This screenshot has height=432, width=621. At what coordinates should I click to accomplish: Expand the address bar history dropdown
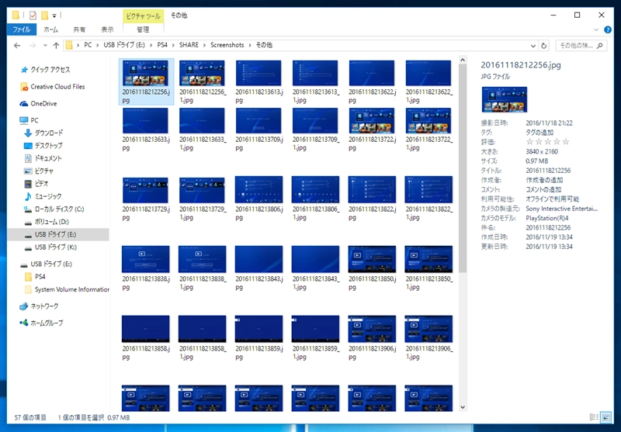[533, 46]
